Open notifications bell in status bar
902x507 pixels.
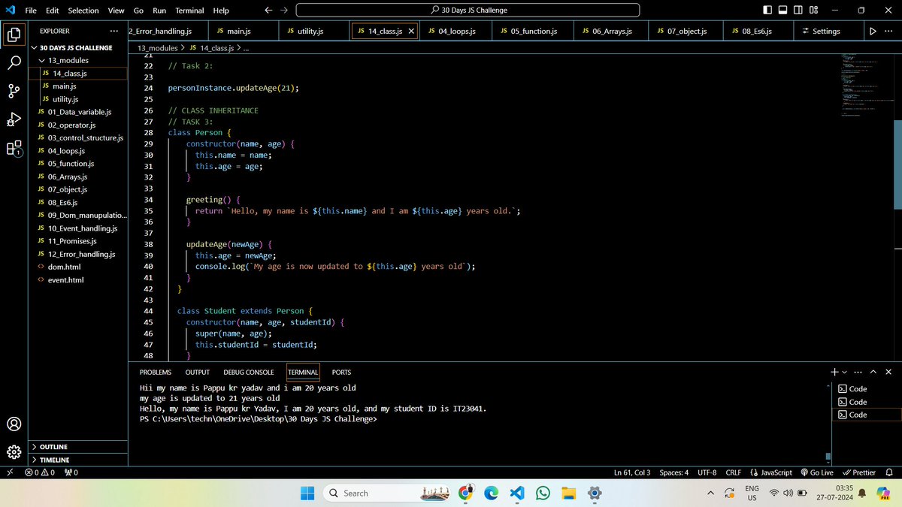point(889,472)
